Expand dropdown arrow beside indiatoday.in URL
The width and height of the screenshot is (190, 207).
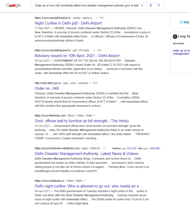pyautogui.click(x=84, y=181)
